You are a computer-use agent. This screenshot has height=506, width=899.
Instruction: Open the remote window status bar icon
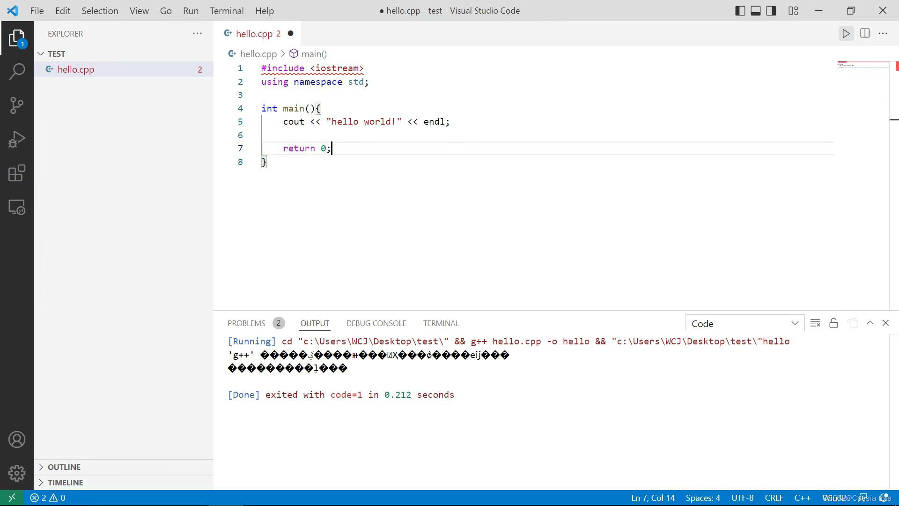pyautogui.click(x=12, y=498)
